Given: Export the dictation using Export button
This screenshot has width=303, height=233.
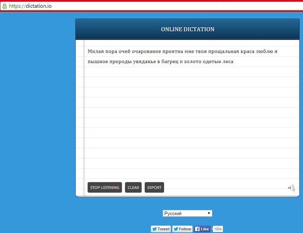Looking at the screenshot, I should pos(154,188).
